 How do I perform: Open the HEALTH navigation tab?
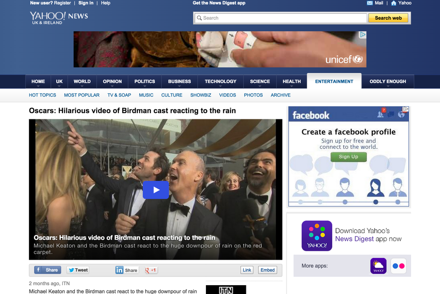[292, 82]
